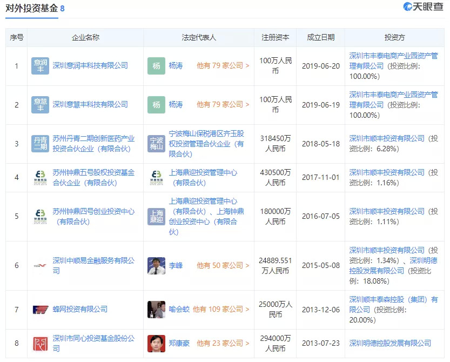Open 杨涛's profile in row 1

(x=176, y=66)
